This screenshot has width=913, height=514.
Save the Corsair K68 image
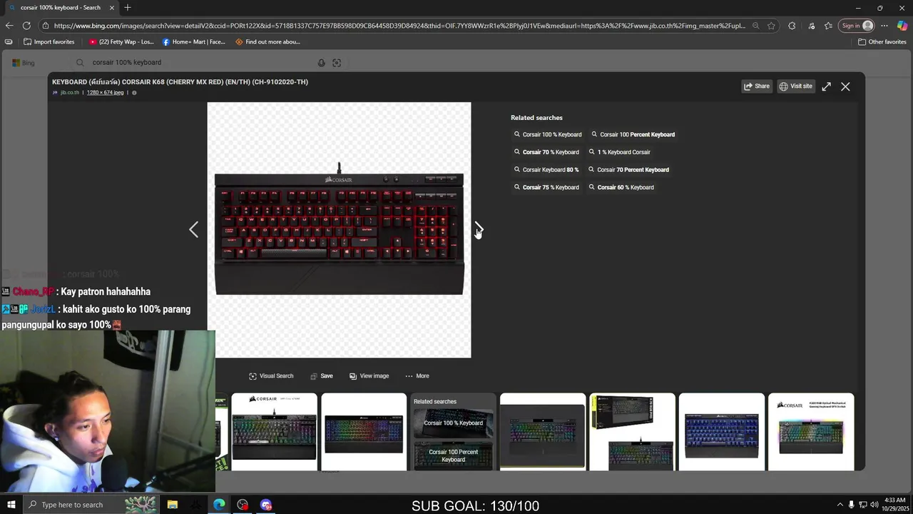pyautogui.click(x=322, y=376)
